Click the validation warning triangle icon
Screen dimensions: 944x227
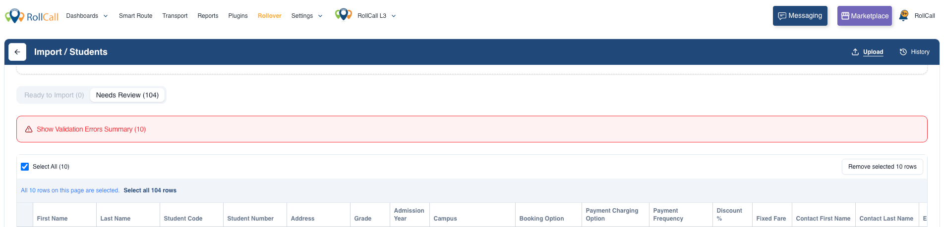(29, 129)
